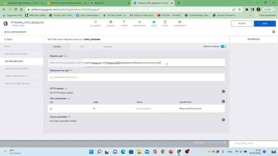Select BASE in the method sidebar
This screenshot has height=156, width=278.
pos(21,46)
